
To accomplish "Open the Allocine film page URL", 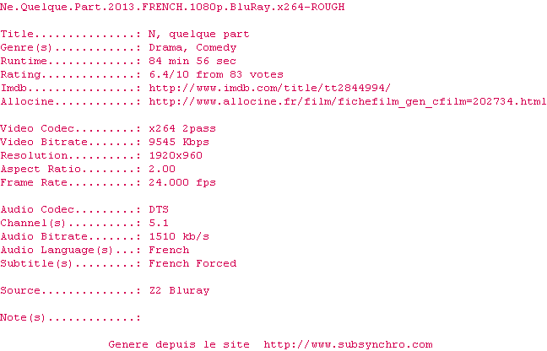I will [x=348, y=101].
